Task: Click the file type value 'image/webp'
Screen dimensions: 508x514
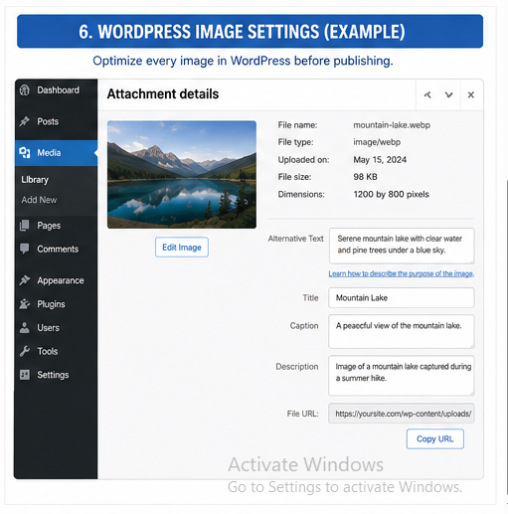Action: 377,142
